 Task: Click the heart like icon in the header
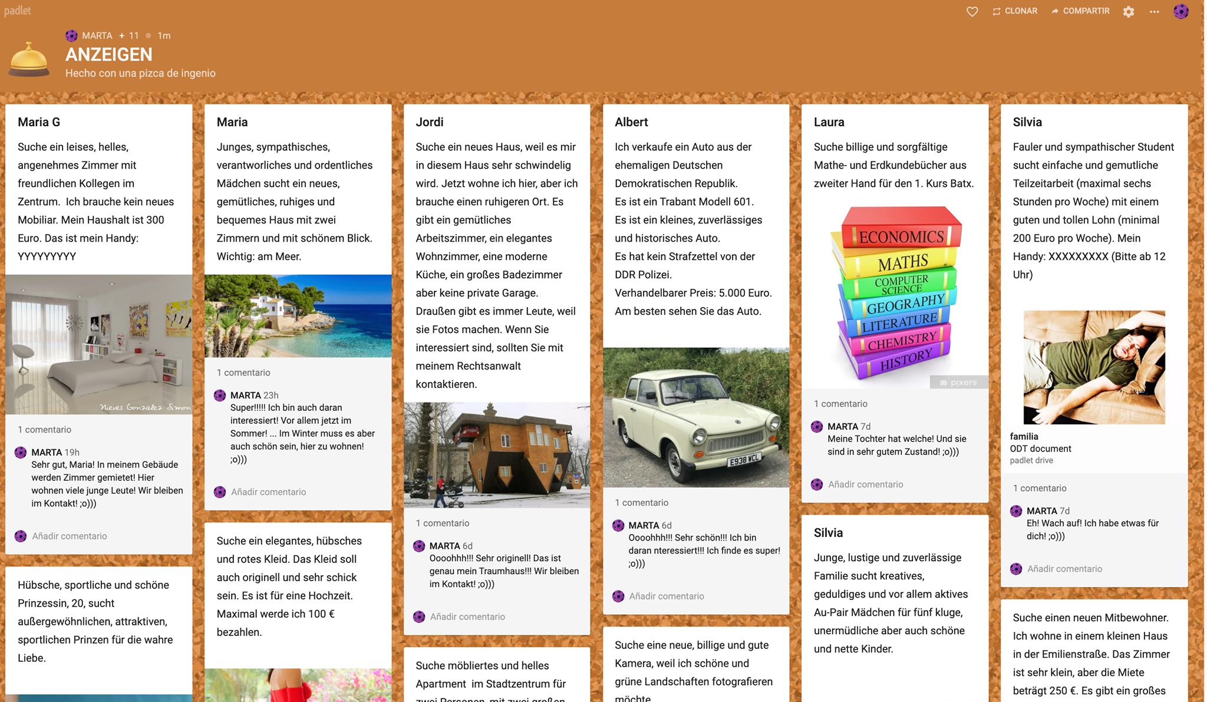pyautogui.click(x=972, y=11)
